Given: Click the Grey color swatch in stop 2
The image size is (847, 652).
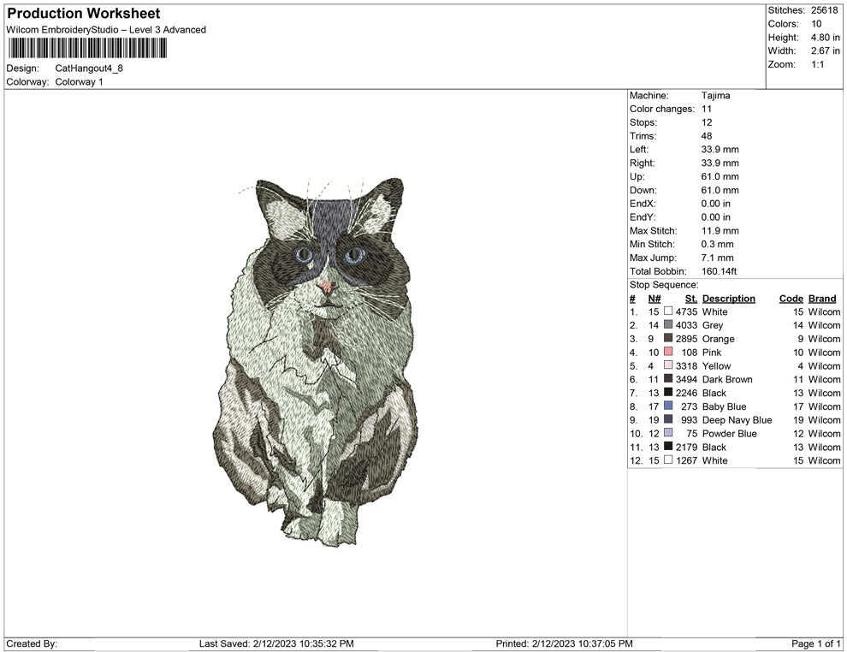Looking at the screenshot, I should pyautogui.click(x=668, y=324).
